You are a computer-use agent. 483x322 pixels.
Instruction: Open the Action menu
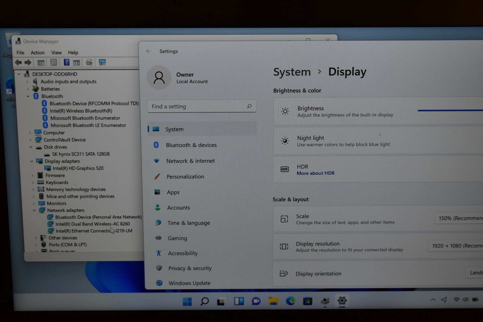pyautogui.click(x=38, y=53)
